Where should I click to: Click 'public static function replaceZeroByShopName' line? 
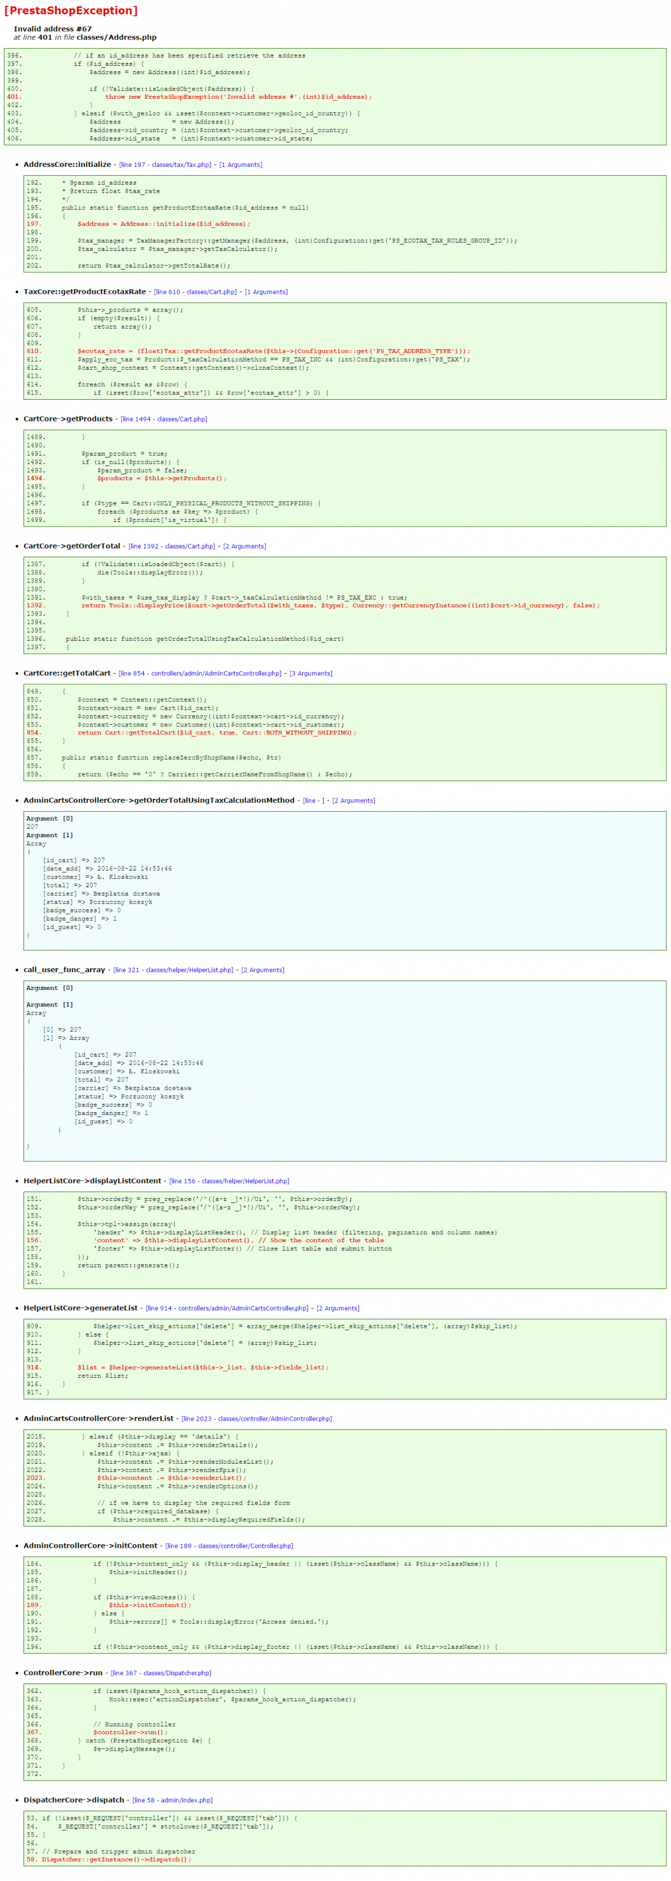[x=171, y=757]
